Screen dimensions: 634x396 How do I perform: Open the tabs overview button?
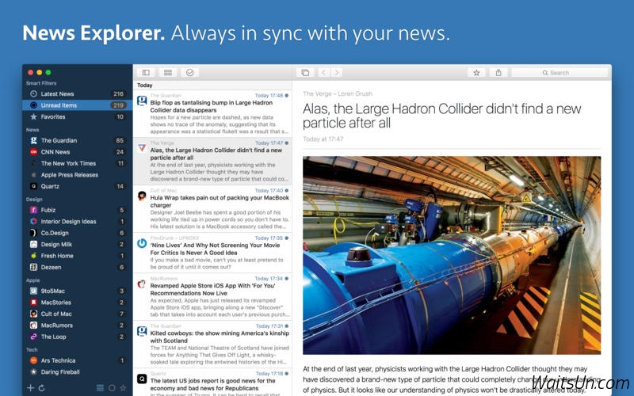[305, 72]
